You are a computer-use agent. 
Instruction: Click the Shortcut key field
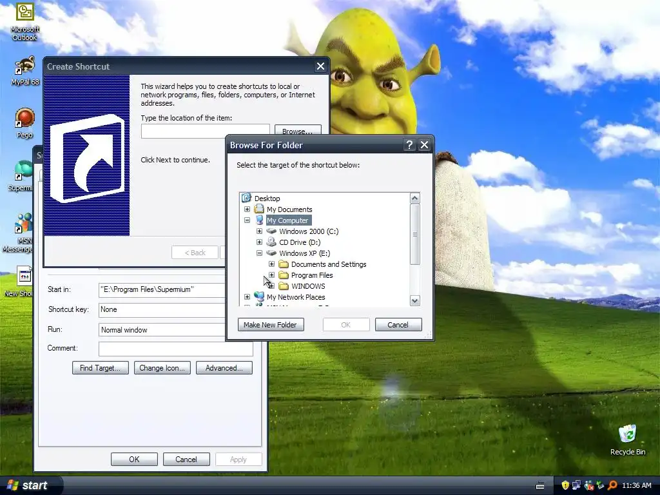coord(162,309)
